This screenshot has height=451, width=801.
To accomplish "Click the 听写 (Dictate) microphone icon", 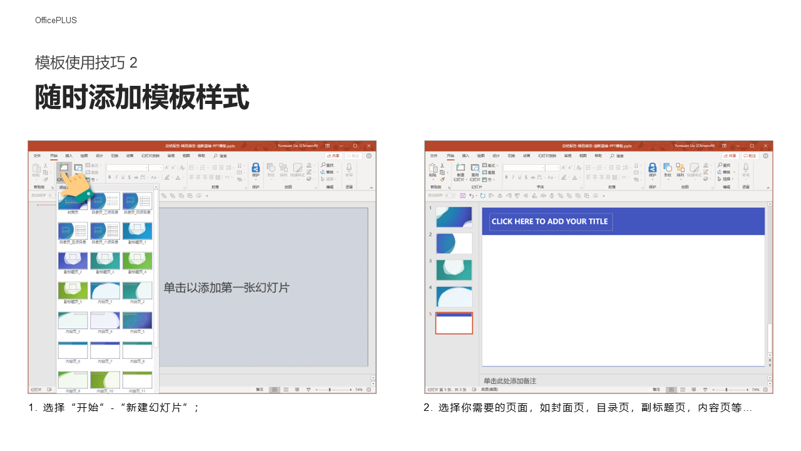I will coord(745,168).
